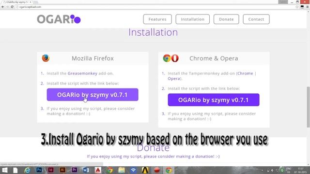This screenshot has height=174, width=310.
Task: Open the Chrome Tampermonkey link
Action: [245, 73]
